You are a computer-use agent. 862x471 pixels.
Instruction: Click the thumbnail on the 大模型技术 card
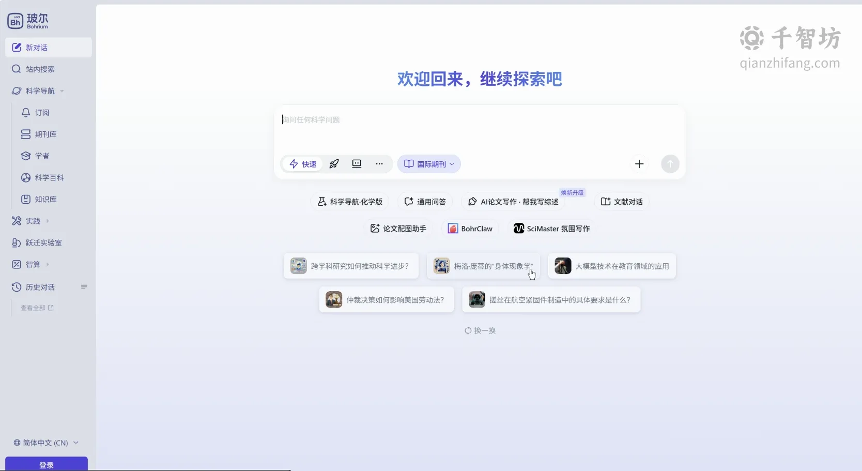click(563, 266)
